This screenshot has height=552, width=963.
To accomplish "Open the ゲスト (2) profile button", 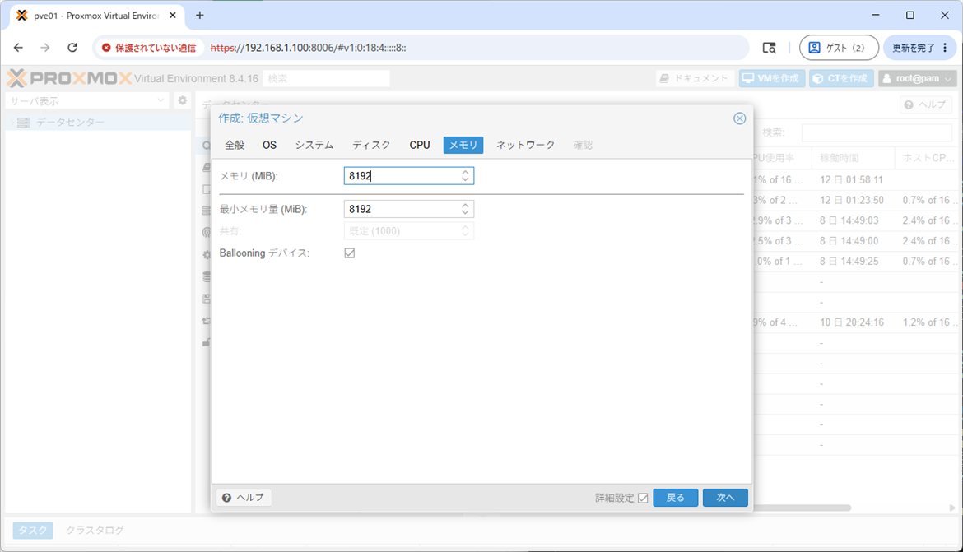I will pos(839,47).
